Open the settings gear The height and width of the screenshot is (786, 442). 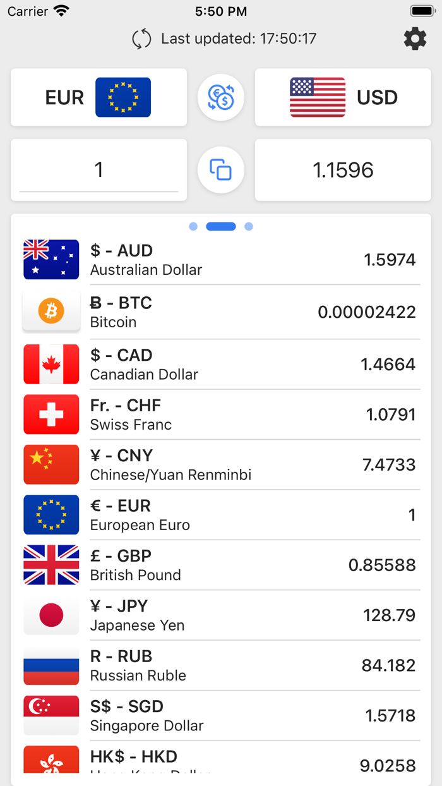pos(415,39)
